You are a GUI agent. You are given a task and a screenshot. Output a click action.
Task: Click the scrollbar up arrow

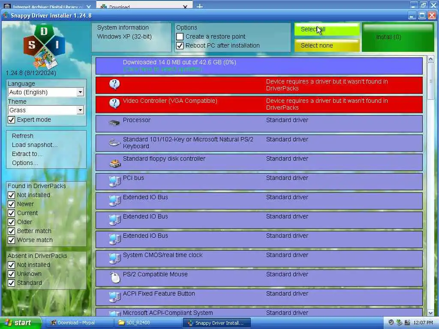coord(430,59)
